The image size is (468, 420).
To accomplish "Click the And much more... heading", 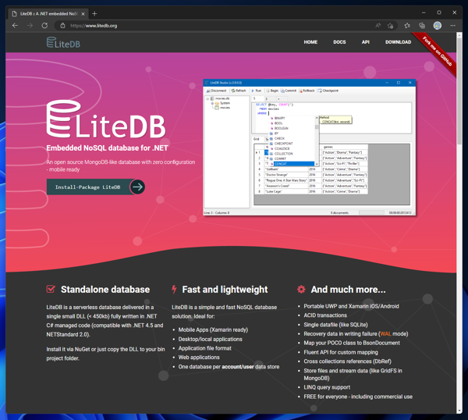I will (x=349, y=290).
